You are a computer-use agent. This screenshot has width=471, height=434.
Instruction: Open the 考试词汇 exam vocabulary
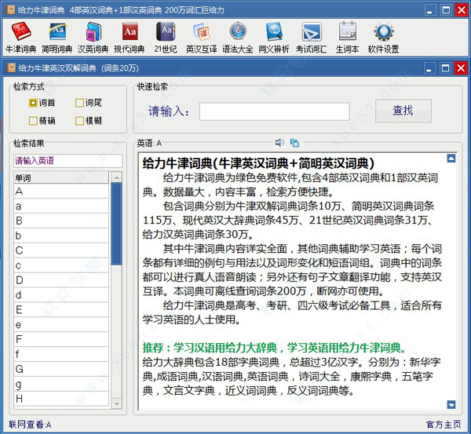click(x=311, y=38)
